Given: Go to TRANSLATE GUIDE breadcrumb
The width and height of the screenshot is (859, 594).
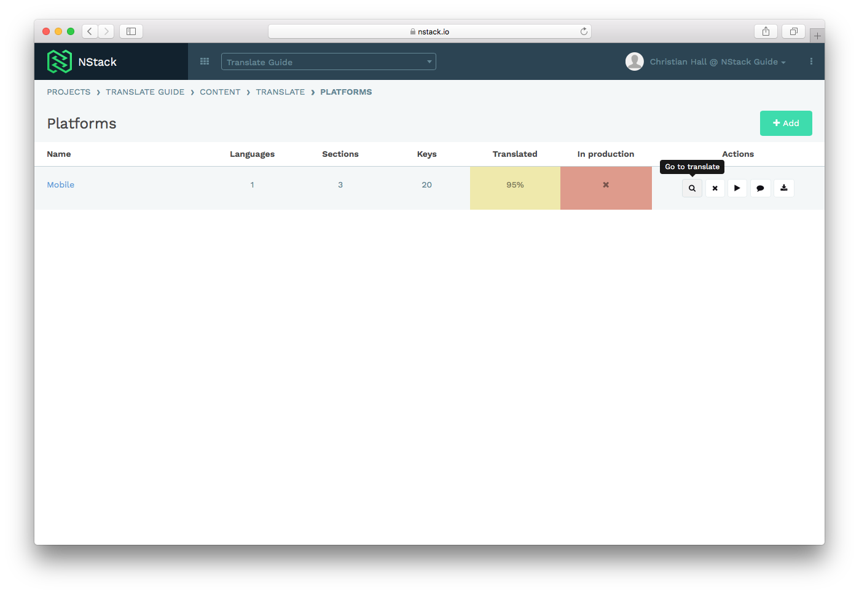Looking at the screenshot, I should pyautogui.click(x=145, y=92).
